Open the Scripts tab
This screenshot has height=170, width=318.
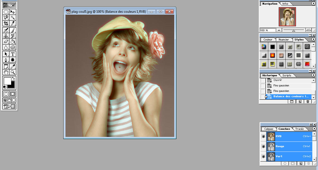pos(287,75)
